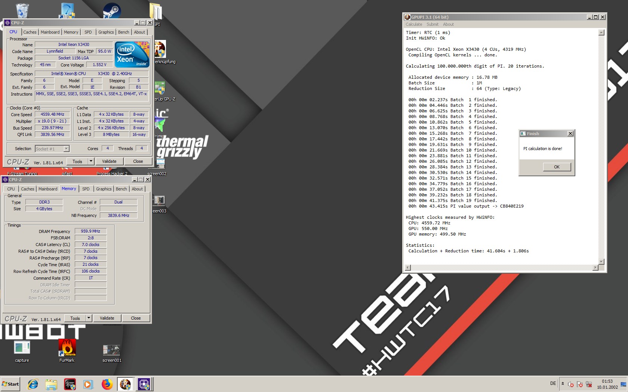Click the GPUPI window title bar icon
This screenshot has width=628, height=392.
407,17
